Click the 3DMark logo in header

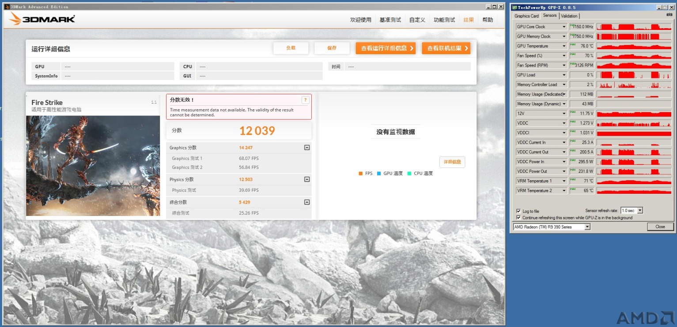(x=42, y=19)
